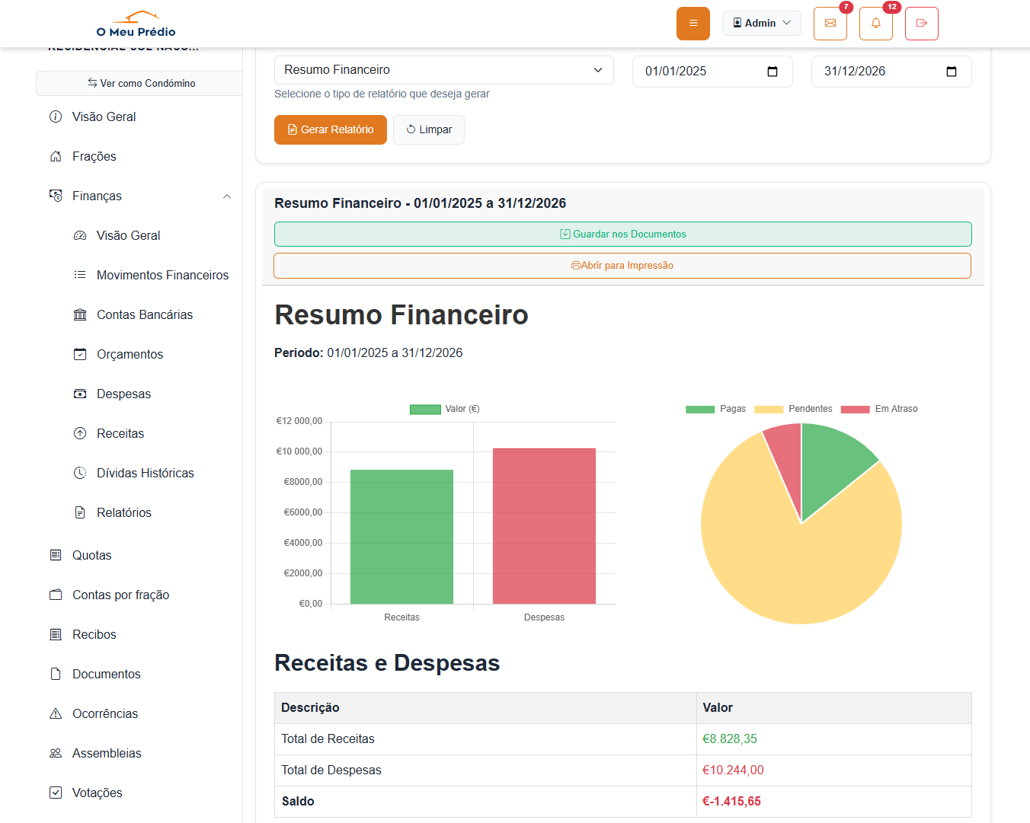Collapse the Finanças submenu chevron

226,196
